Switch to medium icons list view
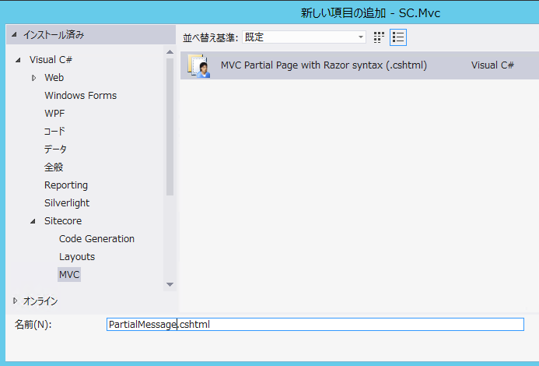This screenshot has height=366, width=539. point(398,37)
